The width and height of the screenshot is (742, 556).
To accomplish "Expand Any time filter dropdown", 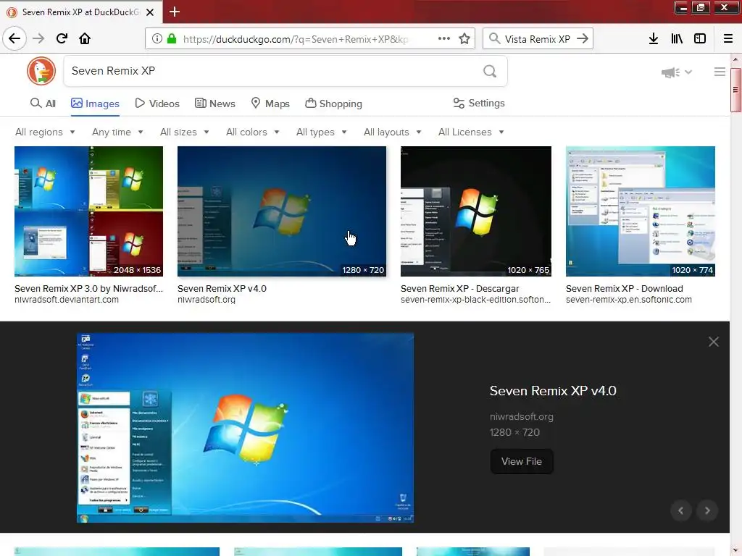I will pyautogui.click(x=117, y=132).
